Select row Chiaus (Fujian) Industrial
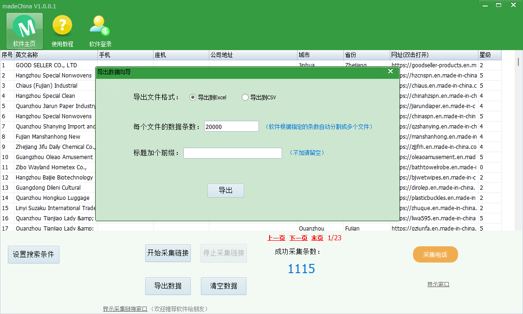This screenshot has height=314, width=523. [48, 86]
